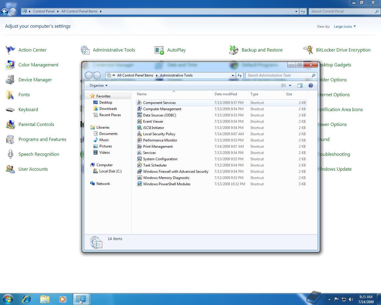Open the change view options arrow
Image resolution: width=381 pixels, height=305 pixels.
coord(290,85)
